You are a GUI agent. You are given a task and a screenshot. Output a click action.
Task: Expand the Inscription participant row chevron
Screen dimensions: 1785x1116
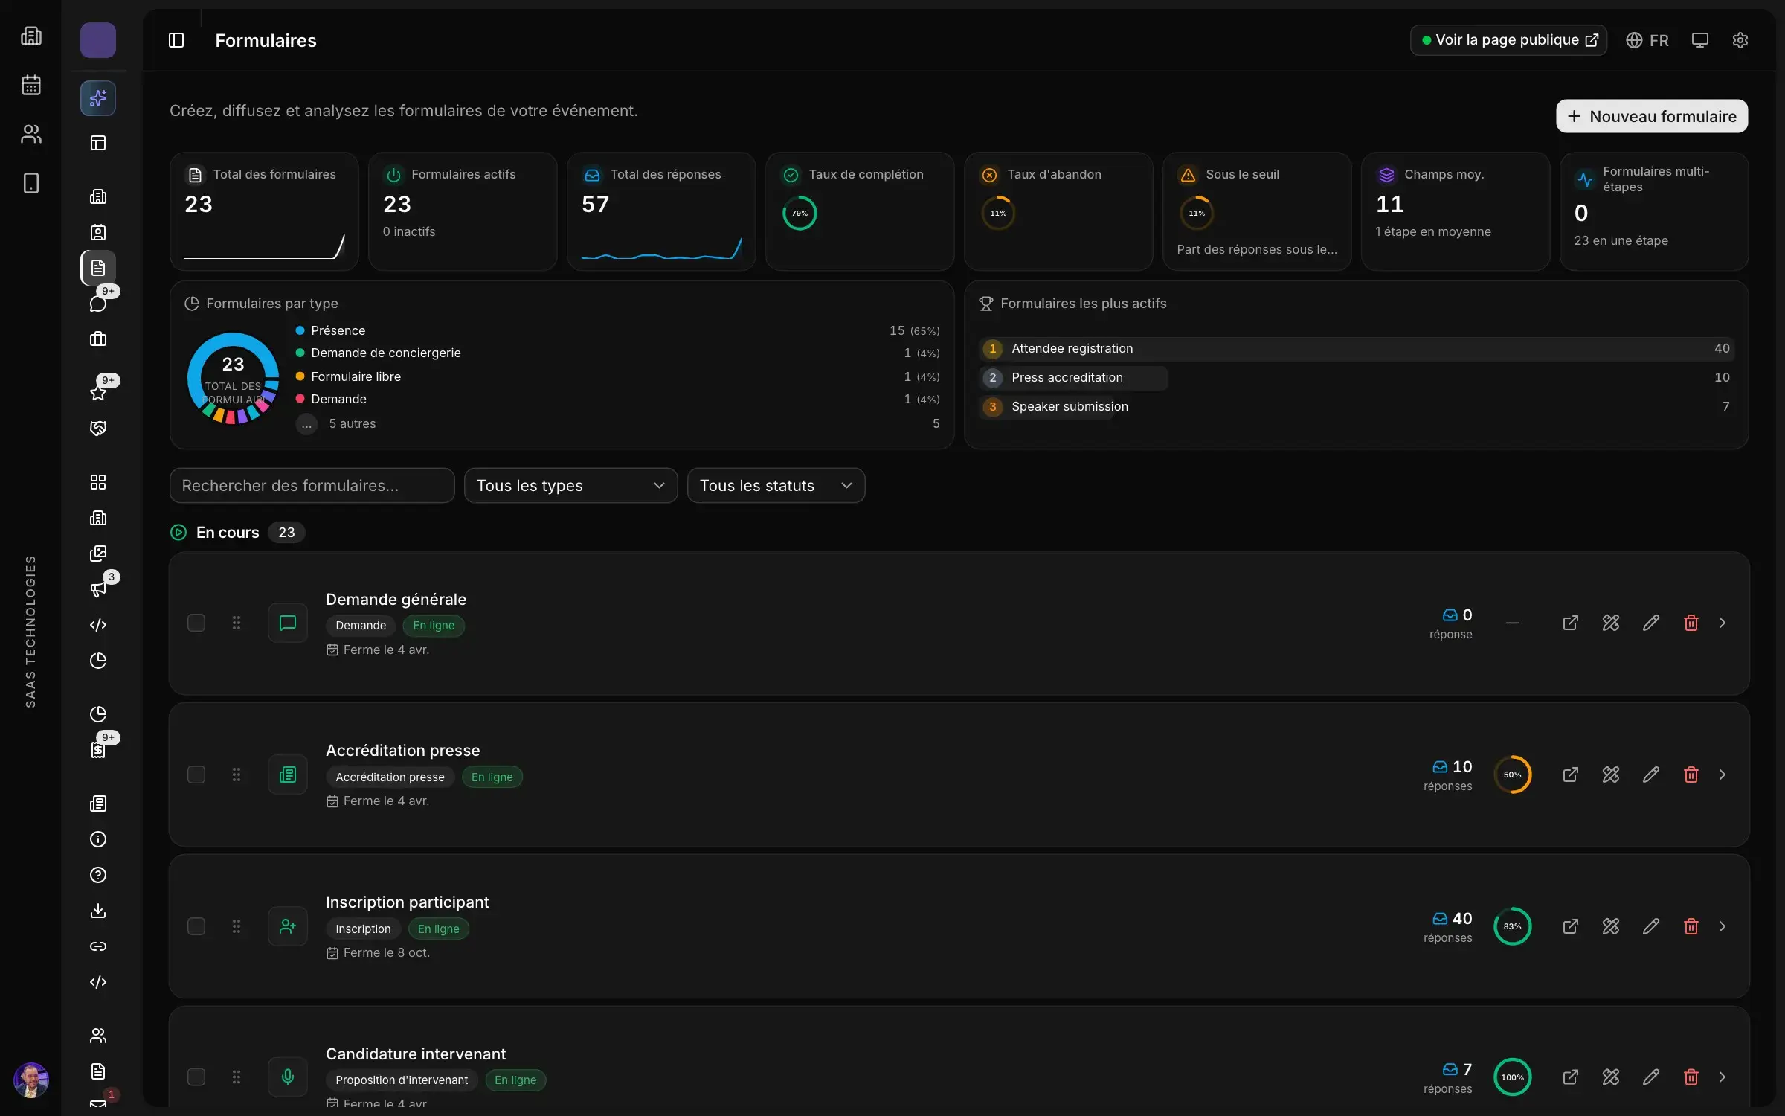tap(1723, 926)
